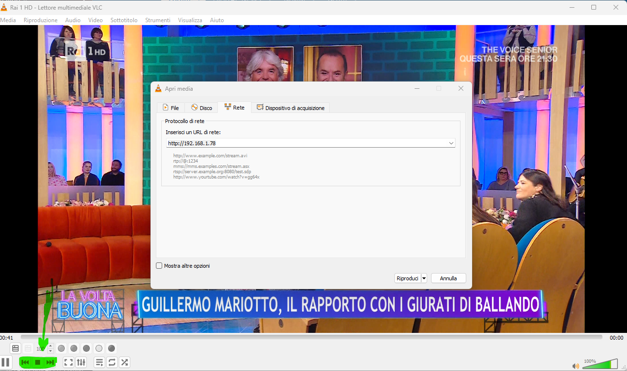
Task: Open the Strumenti menu
Action: point(158,20)
